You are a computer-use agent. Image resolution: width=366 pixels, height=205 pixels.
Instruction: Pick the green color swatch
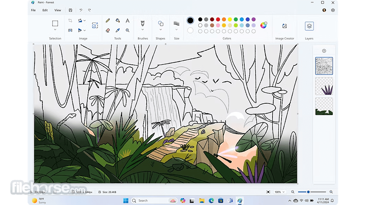click(x=236, y=19)
